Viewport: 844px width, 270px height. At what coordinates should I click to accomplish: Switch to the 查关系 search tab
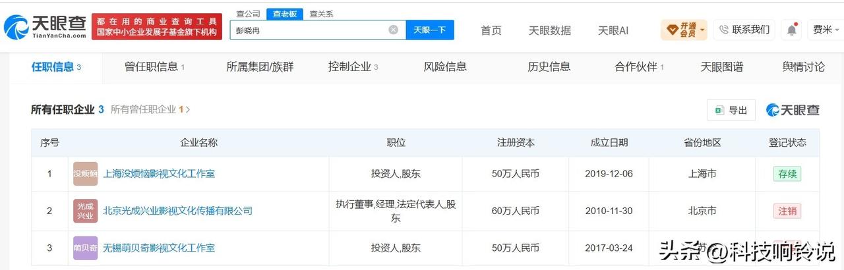click(322, 13)
